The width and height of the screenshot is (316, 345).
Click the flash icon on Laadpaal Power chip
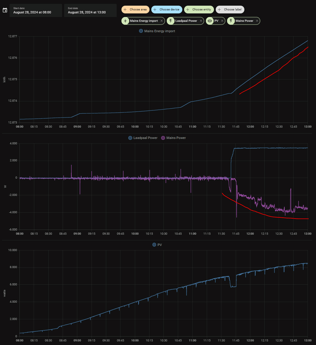(171, 21)
